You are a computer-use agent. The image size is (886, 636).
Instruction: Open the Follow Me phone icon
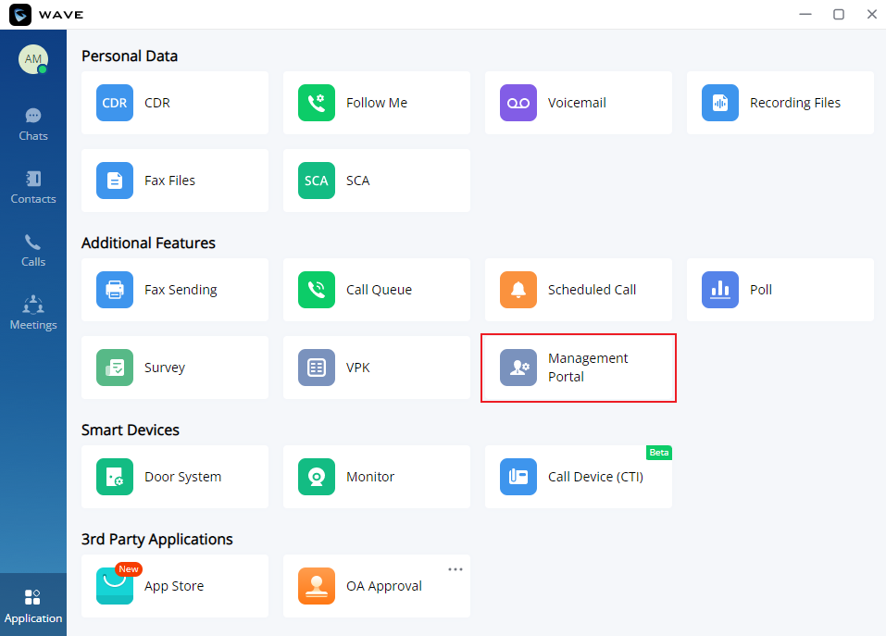click(x=317, y=103)
